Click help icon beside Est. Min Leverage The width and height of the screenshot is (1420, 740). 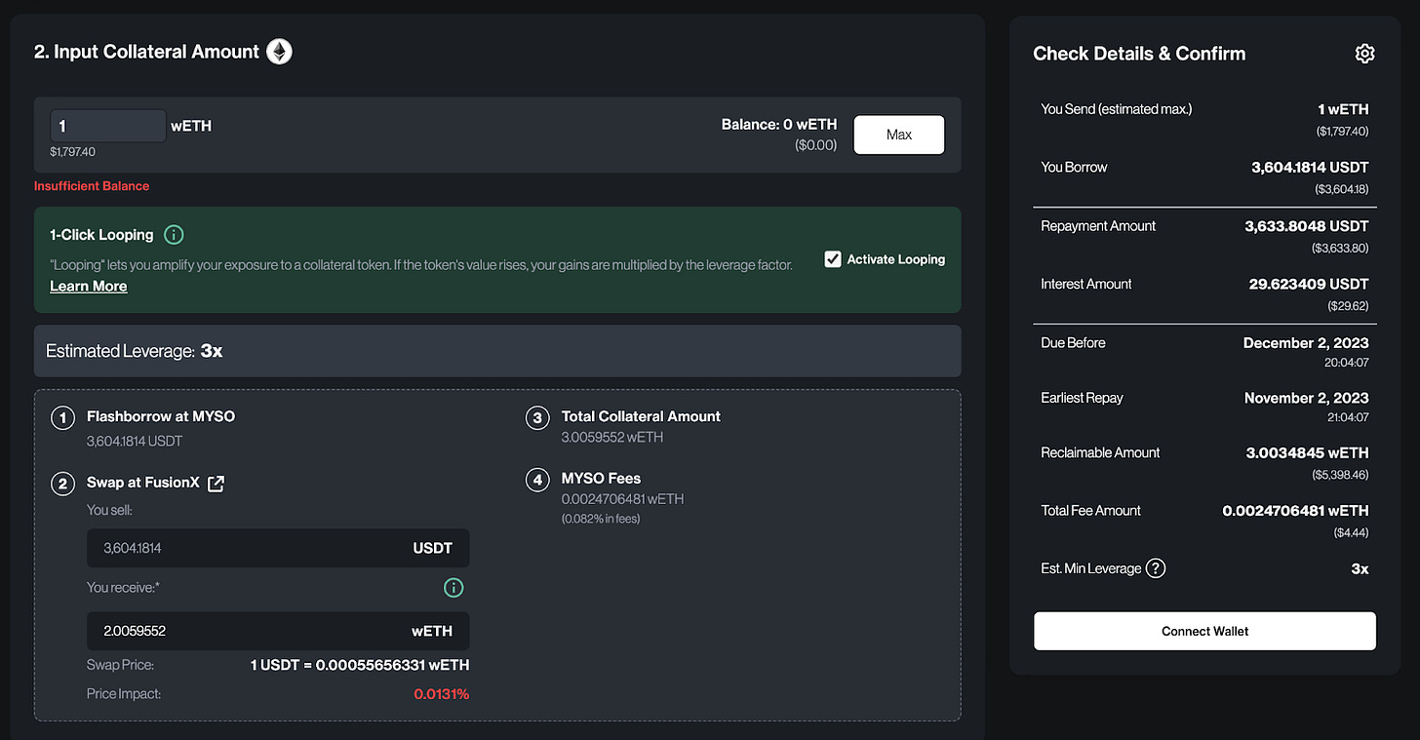click(x=1156, y=568)
